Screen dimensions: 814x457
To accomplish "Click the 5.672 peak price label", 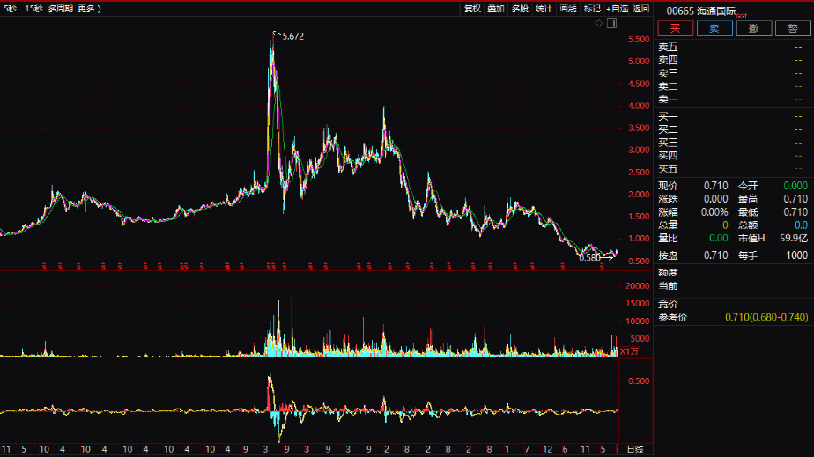I will tap(292, 36).
